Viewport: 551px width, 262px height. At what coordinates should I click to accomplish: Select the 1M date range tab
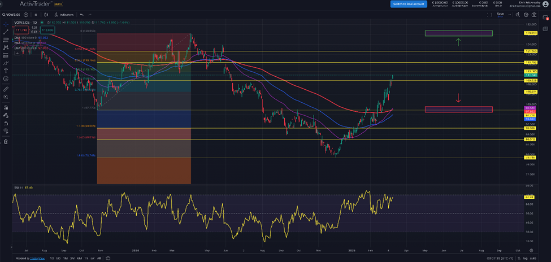pos(64,258)
